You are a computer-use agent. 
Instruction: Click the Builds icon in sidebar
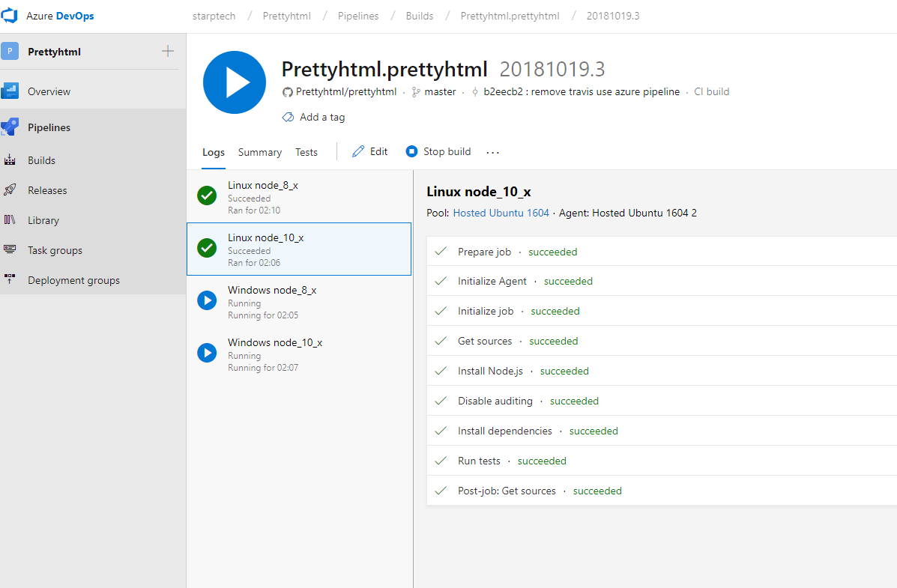10,160
